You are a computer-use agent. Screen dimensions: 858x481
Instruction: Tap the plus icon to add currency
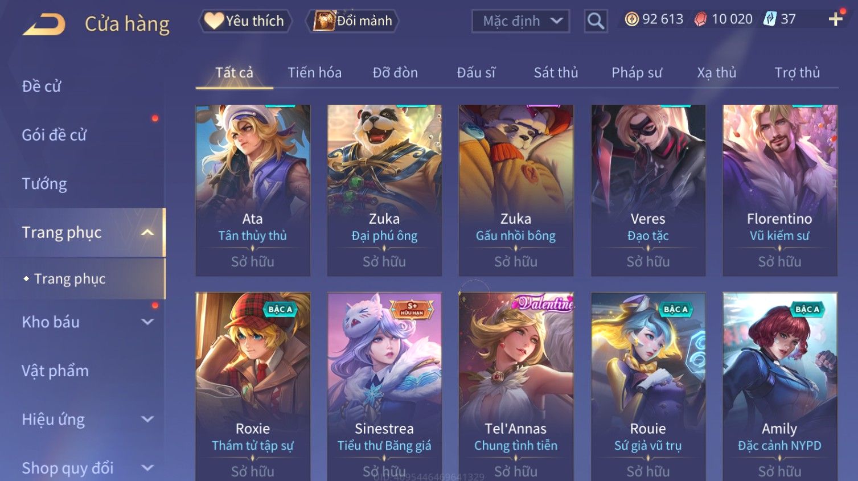click(x=835, y=19)
